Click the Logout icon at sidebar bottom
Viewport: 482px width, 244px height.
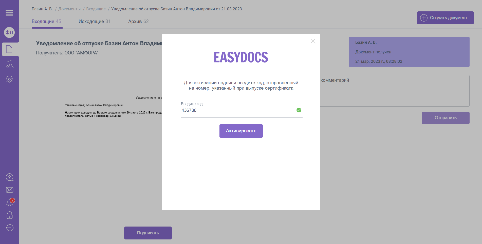9,228
